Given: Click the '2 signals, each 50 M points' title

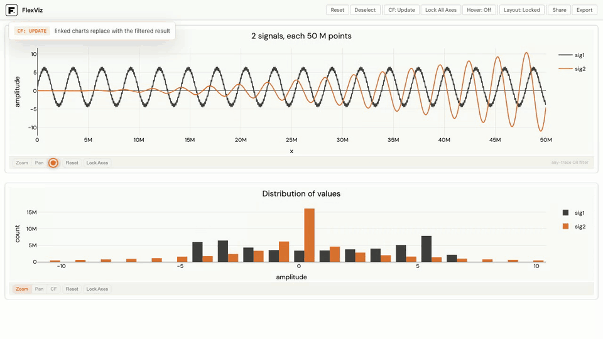Looking at the screenshot, I should click(301, 36).
